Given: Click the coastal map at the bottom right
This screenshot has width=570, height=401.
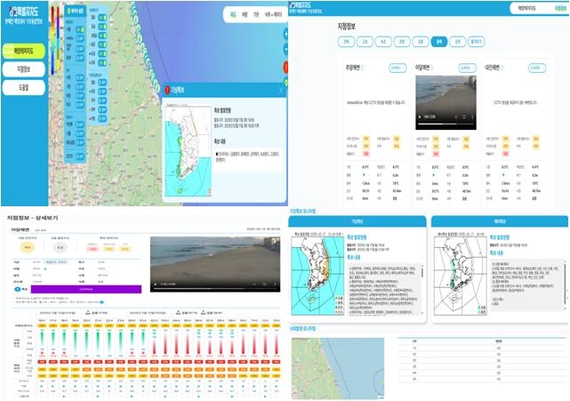Looking at the screenshot, I should click(x=338, y=368).
